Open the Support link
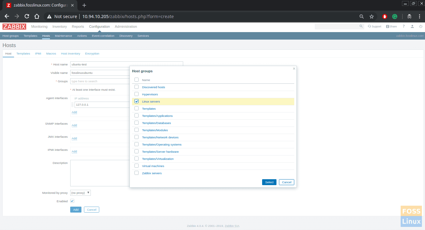This screenshot has height=230, width=425. coord(374,26)
